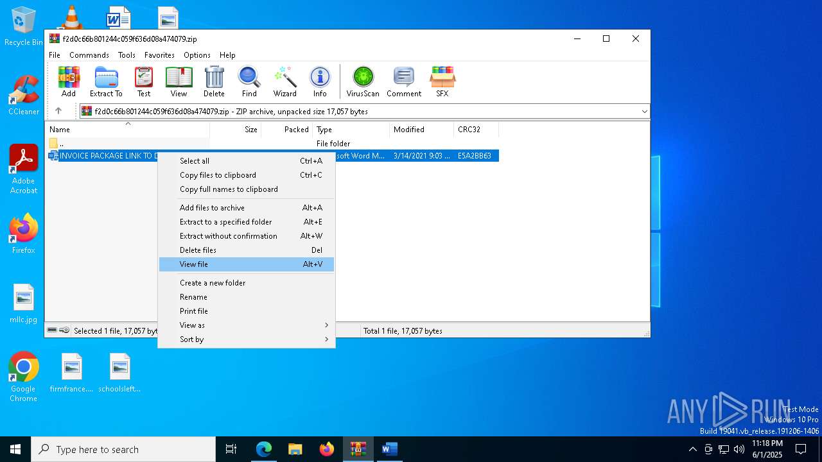Choose Rename in context menu
The width and height of the screenshot is (822, 462).
pos(247,297)
